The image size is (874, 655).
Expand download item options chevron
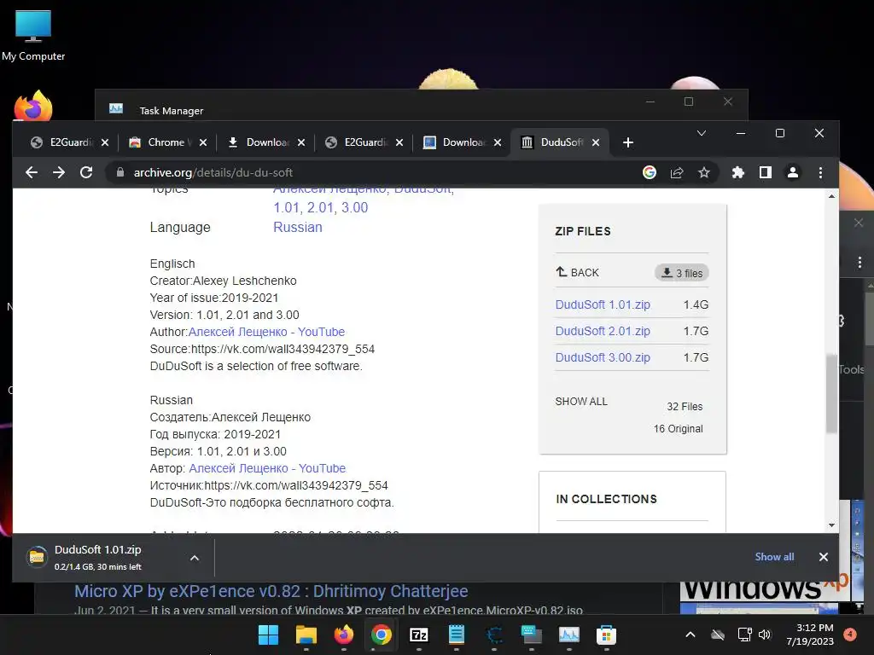click(195, 558)
